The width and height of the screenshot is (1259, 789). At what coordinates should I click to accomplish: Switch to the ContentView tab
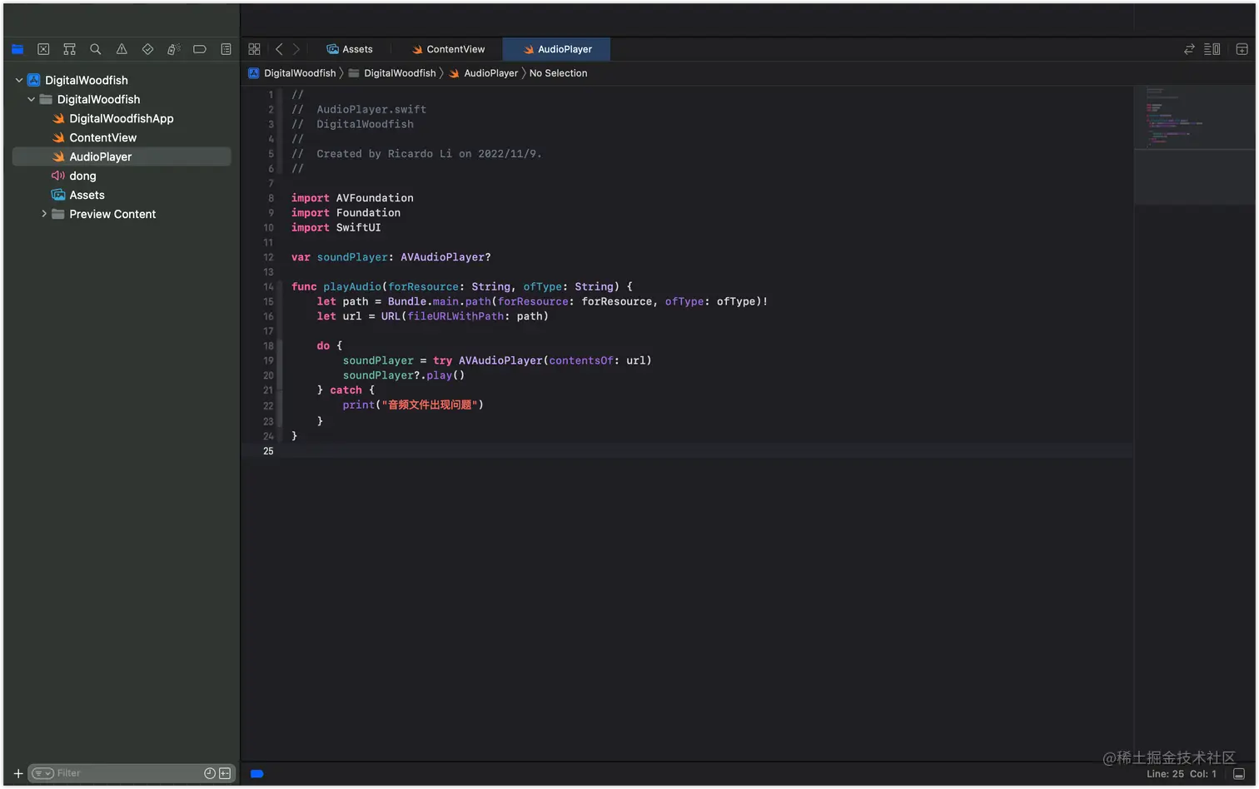point(449,49)
